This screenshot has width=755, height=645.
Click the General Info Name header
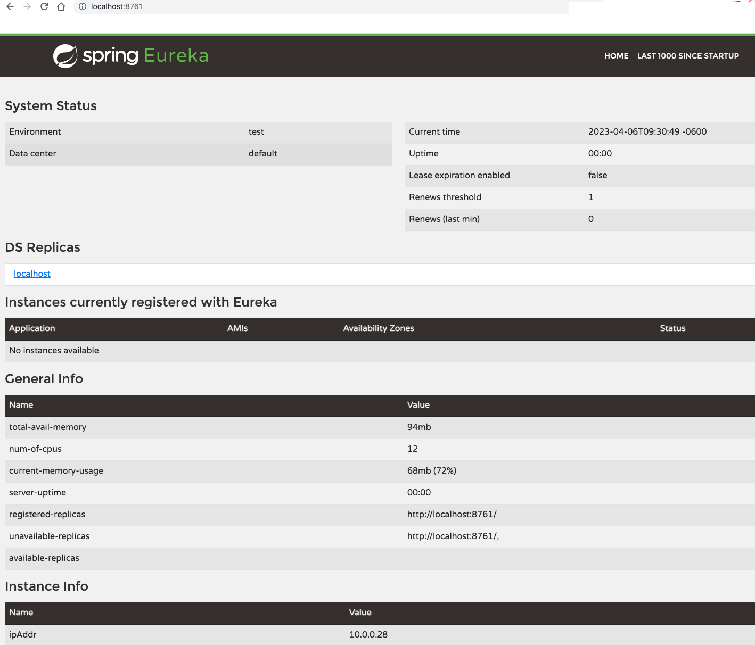point(21,405)
